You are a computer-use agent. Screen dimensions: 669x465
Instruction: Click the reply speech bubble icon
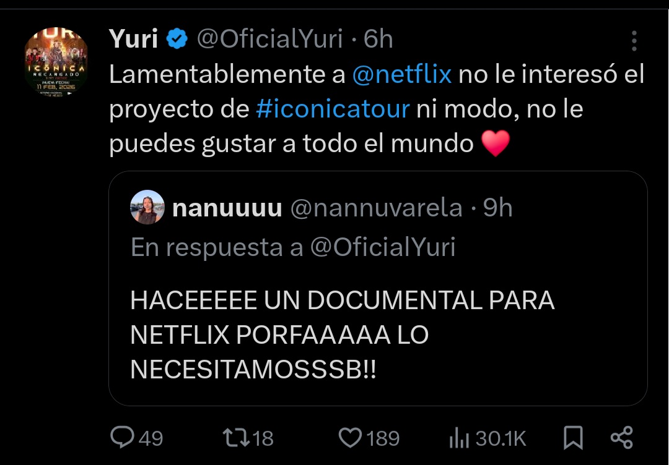[123, 438]
